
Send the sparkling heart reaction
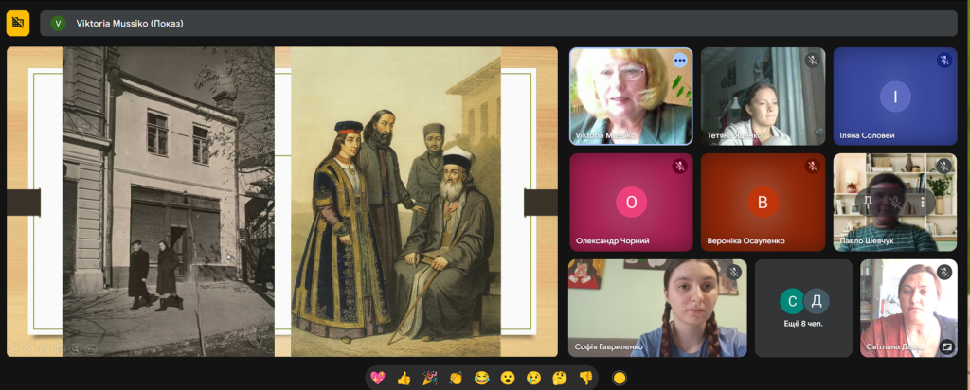coord(378,378)
